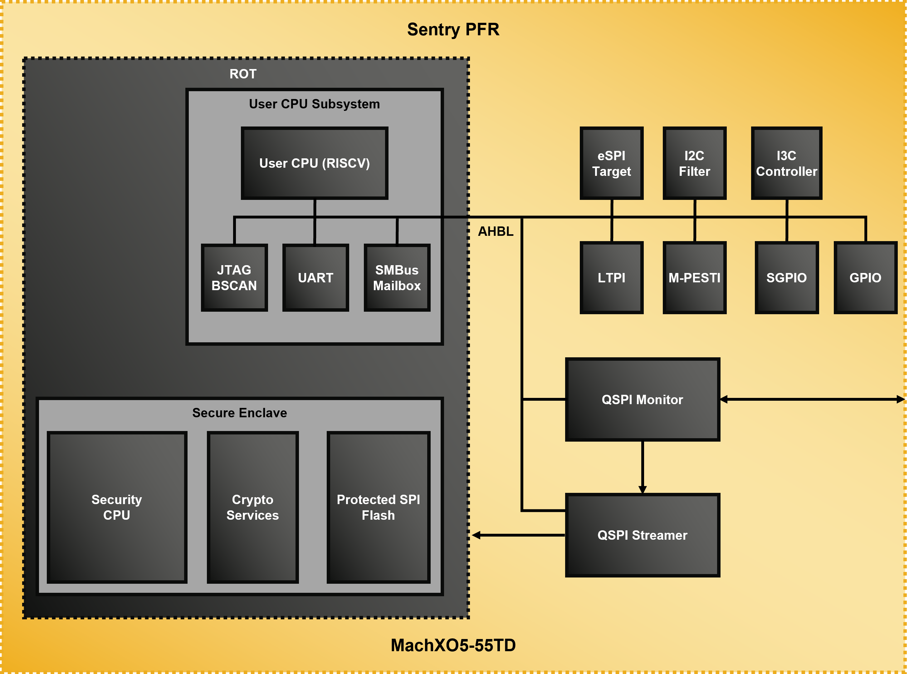Screen dimensions: 914x674
Task: Click the eSPI Target block
Action: 611,163
